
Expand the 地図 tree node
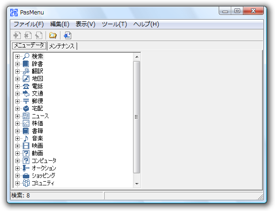[x=17, y=79]
